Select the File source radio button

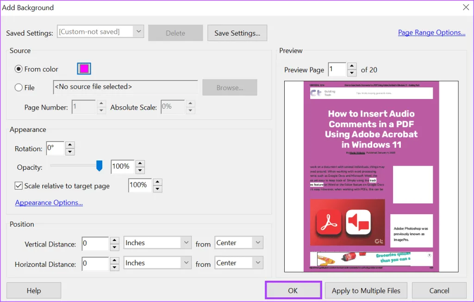[x=19, y=87]
